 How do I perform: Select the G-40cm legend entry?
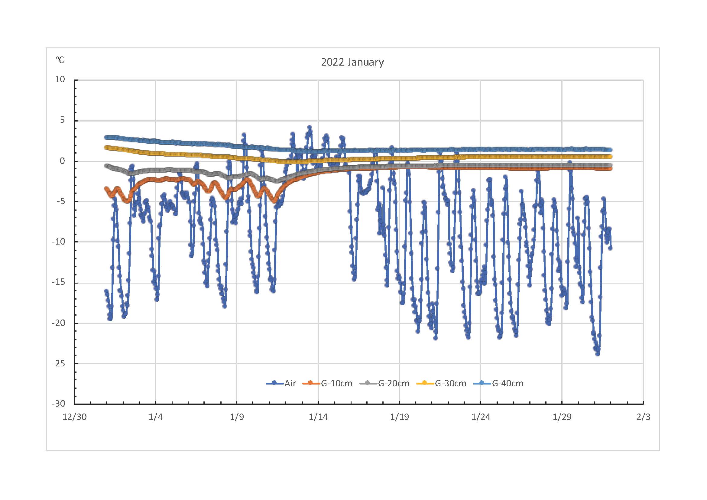click(498, 383)
